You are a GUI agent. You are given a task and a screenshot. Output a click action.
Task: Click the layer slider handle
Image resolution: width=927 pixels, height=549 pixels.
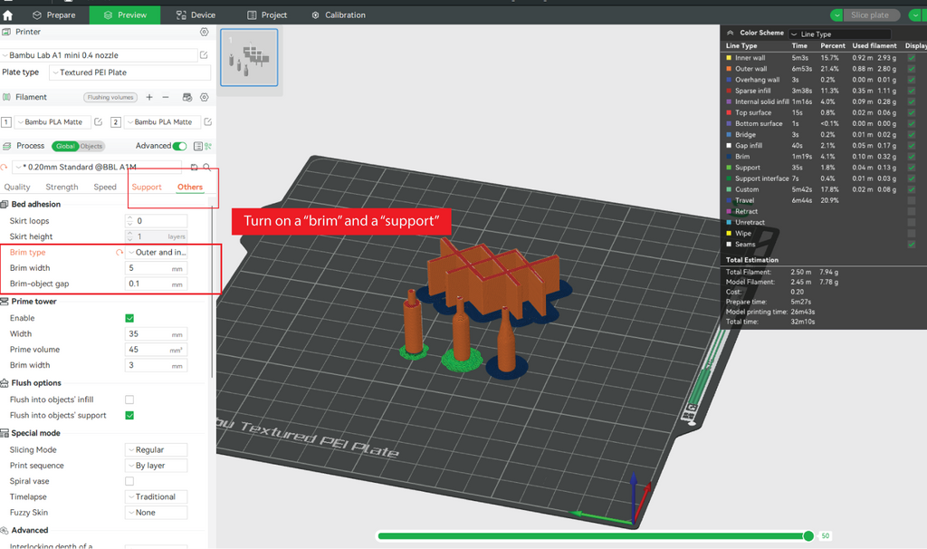point(808,536)
